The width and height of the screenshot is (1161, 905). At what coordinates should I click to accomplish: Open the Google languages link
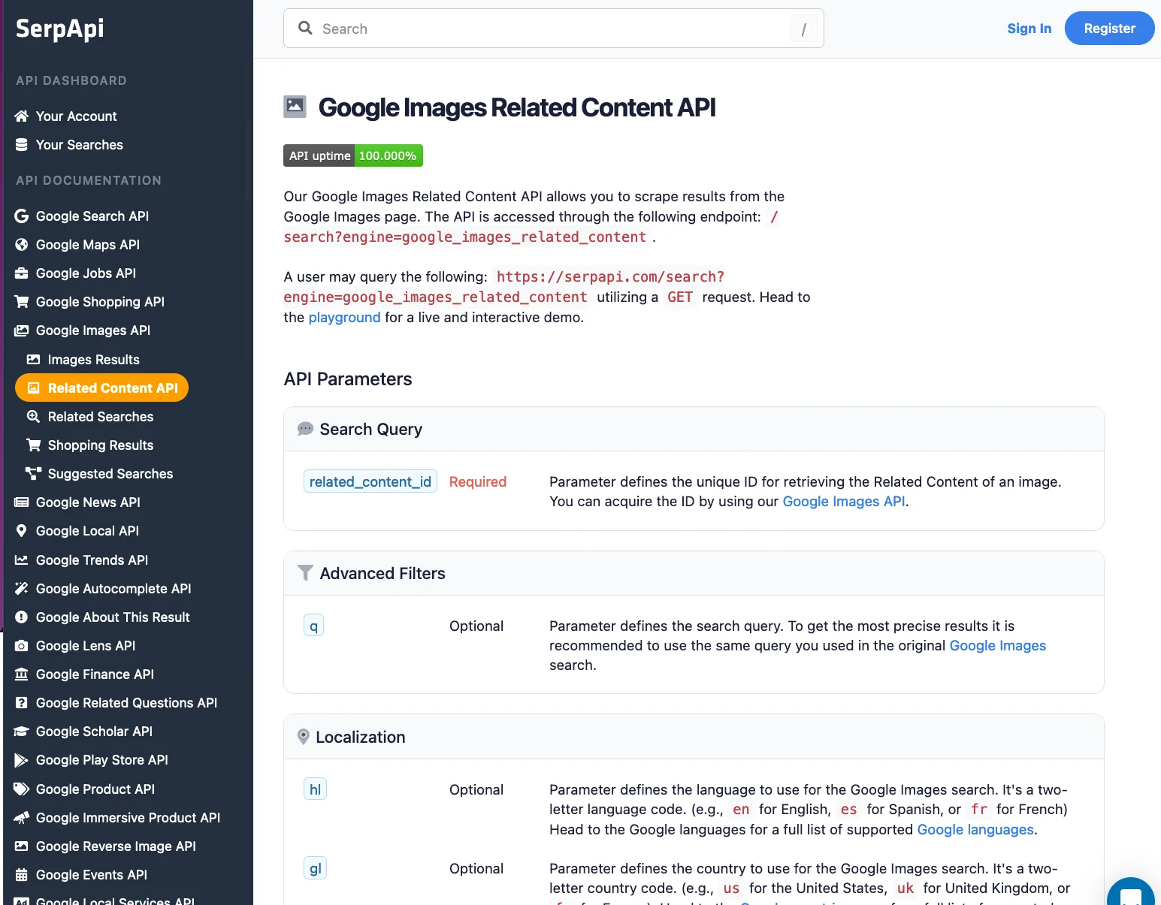[975, 830]
